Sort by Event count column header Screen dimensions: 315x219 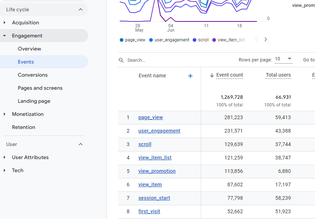coord(229,75)
